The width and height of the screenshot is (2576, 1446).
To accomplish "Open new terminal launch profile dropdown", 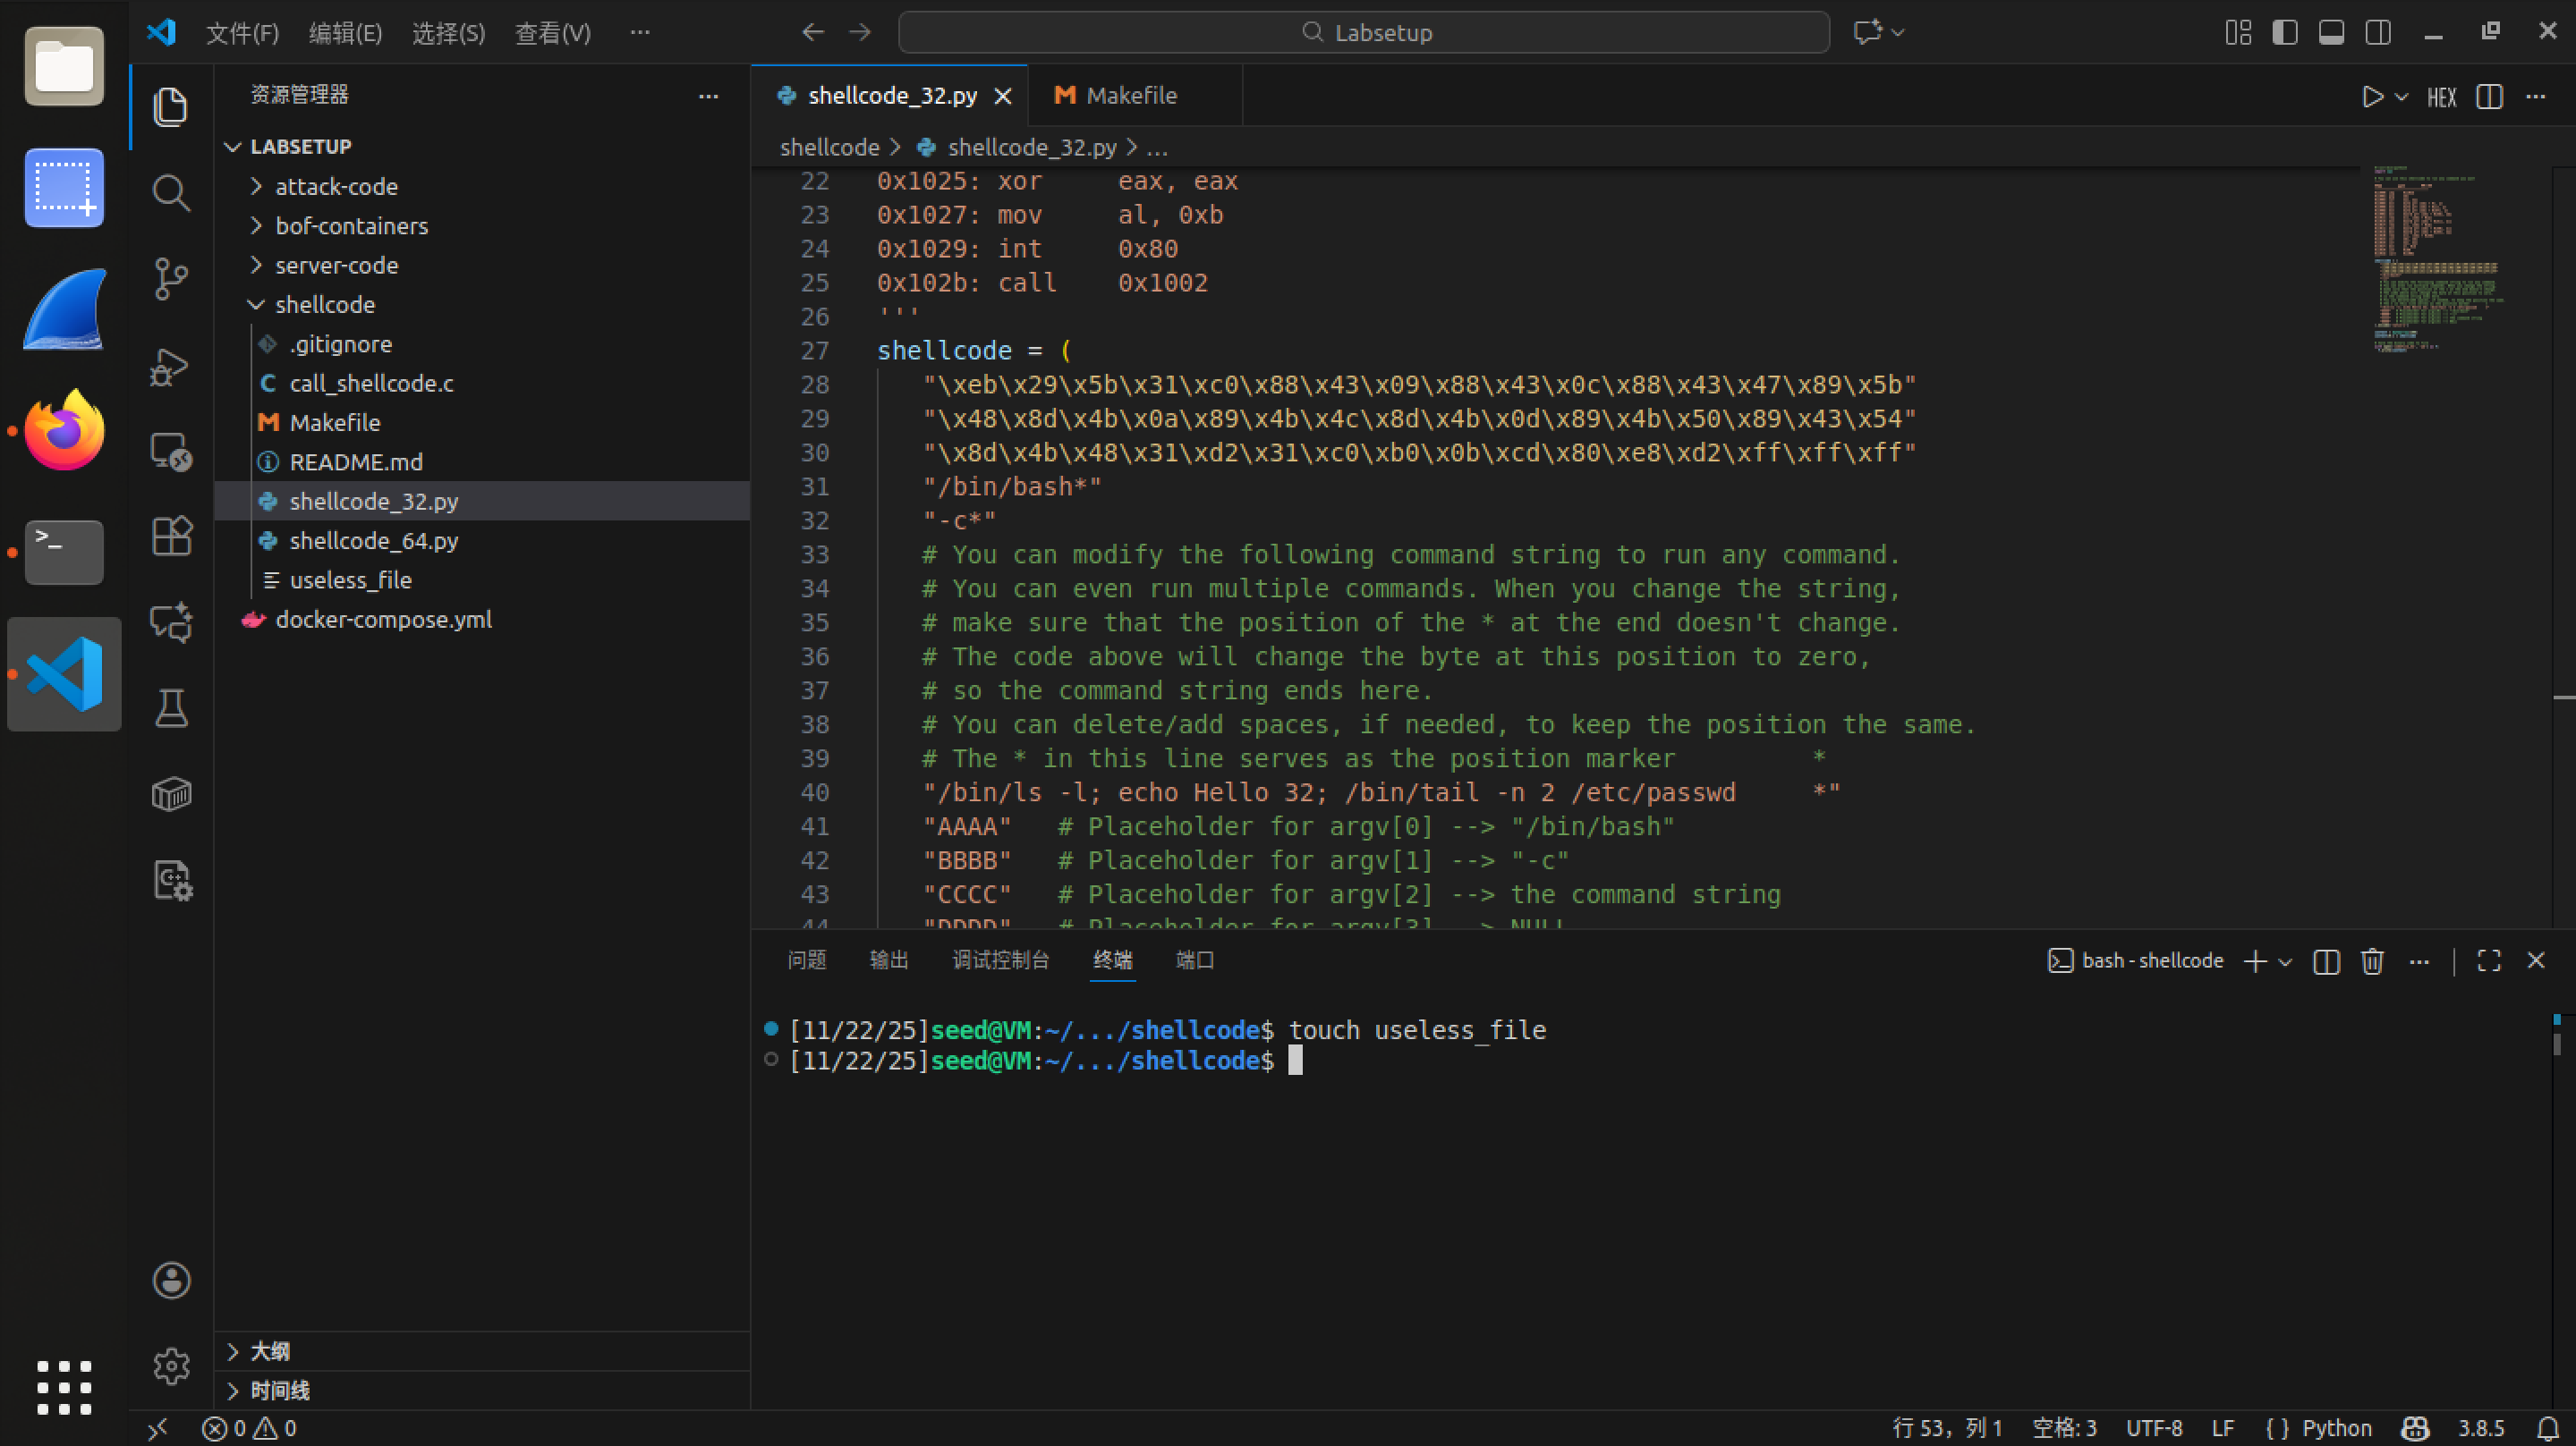I will [2285, 960].
